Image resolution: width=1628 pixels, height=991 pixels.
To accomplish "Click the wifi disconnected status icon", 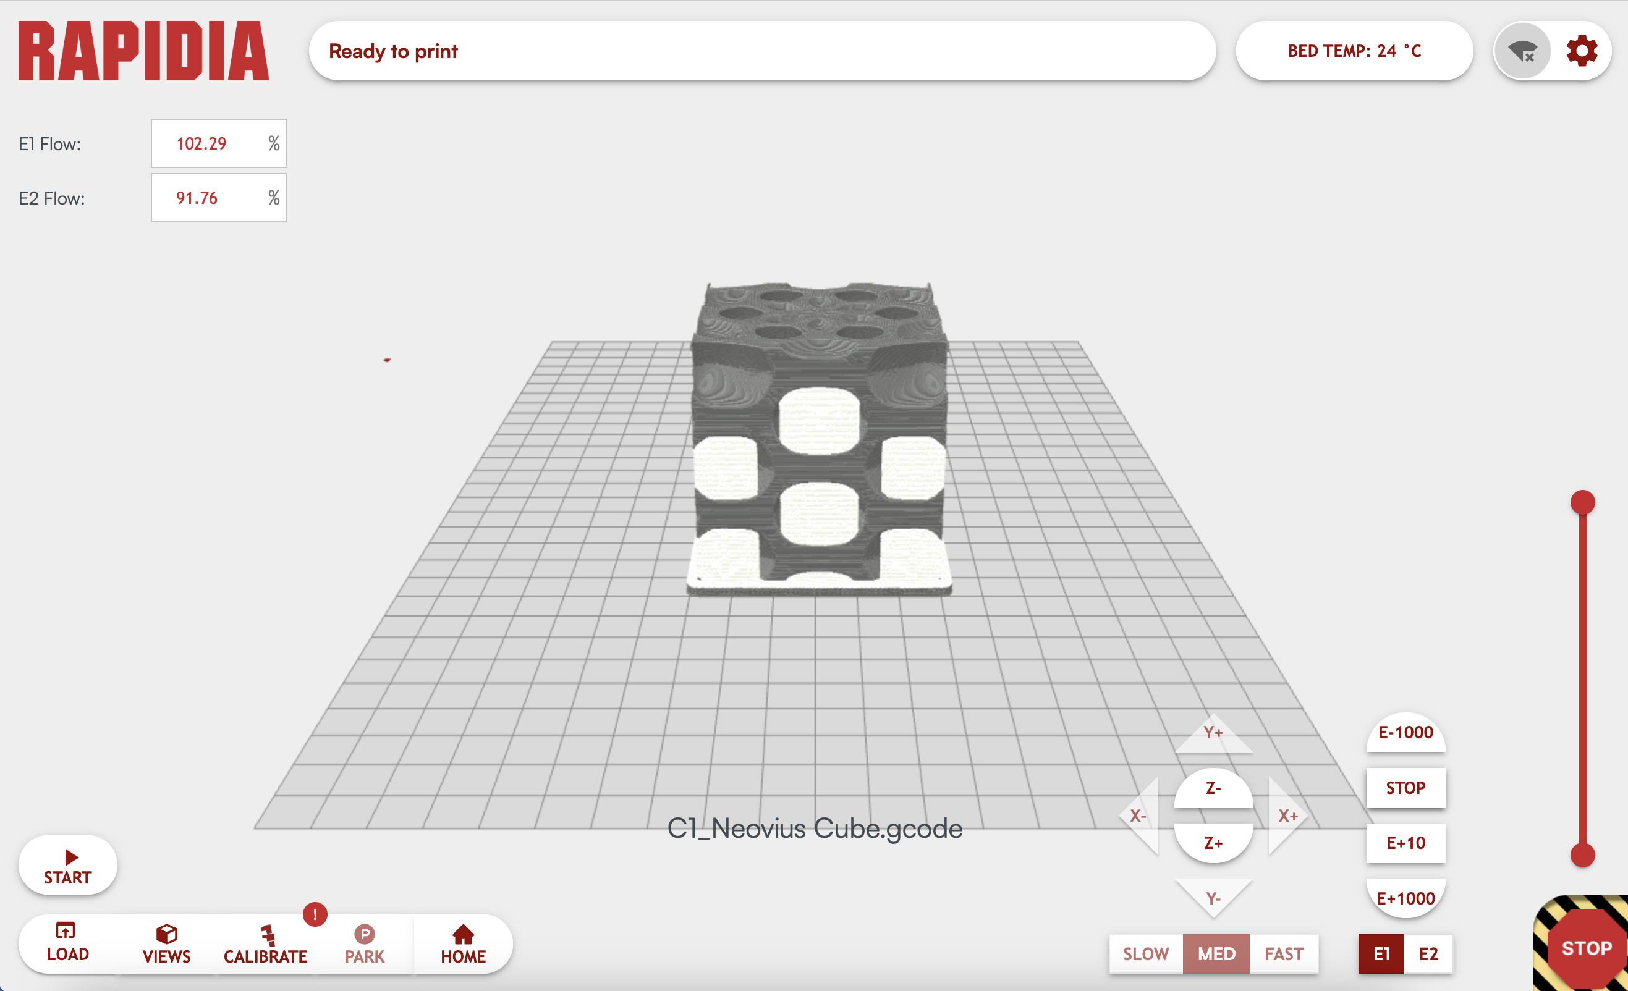I will pyautogui.click(x=1522, y=51).
